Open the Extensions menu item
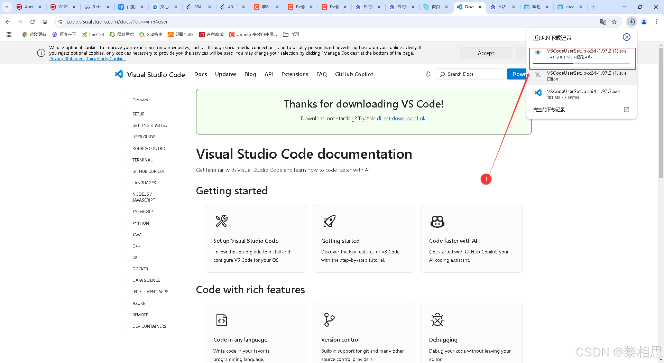 [x=295, y=74]
